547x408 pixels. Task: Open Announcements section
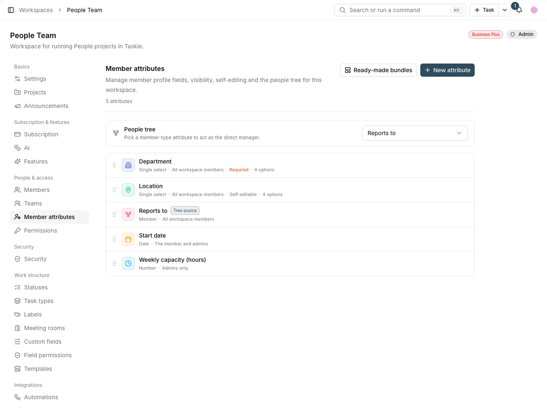[x=50, y=106]
